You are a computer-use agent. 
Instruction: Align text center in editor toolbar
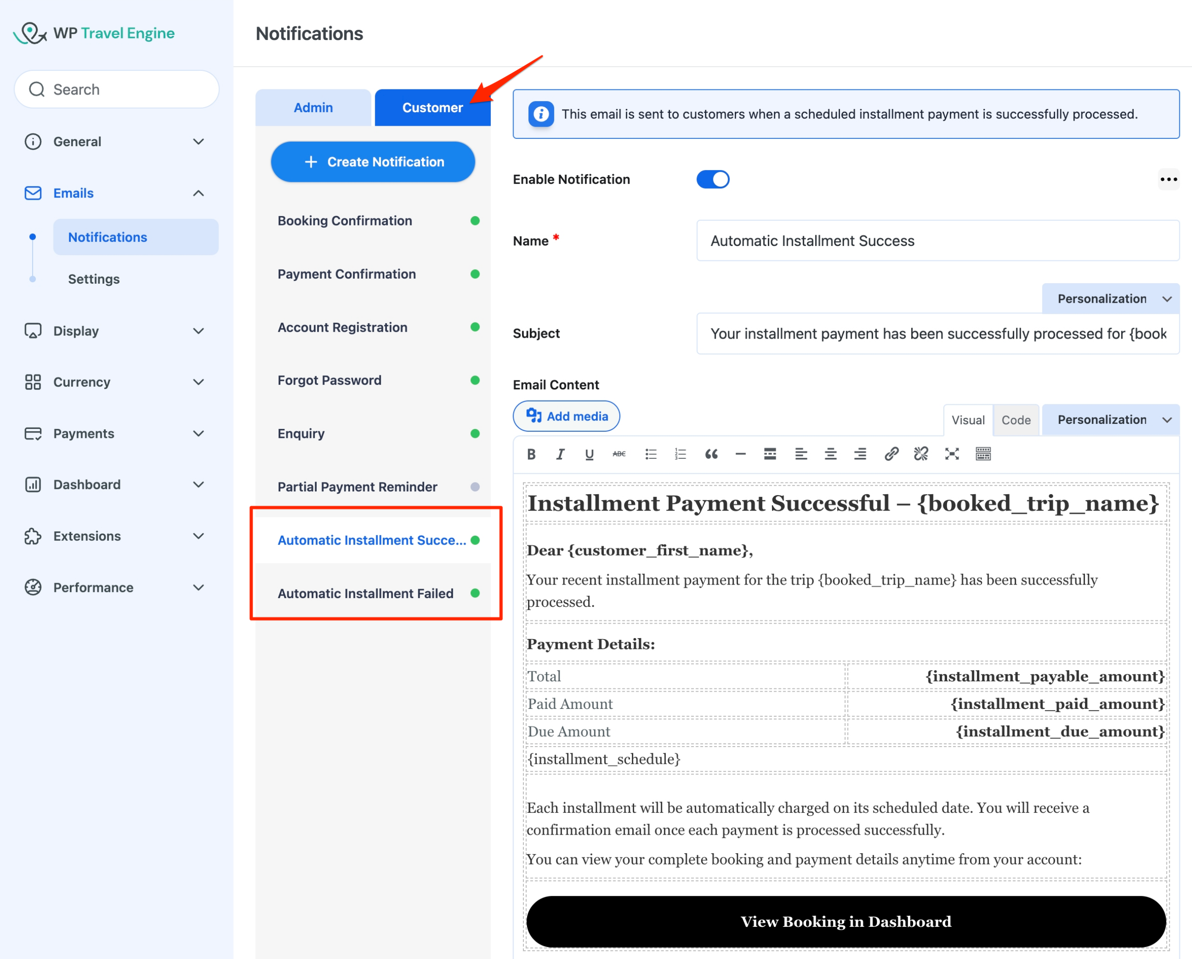pyautogui.click(x=830, y=454)
